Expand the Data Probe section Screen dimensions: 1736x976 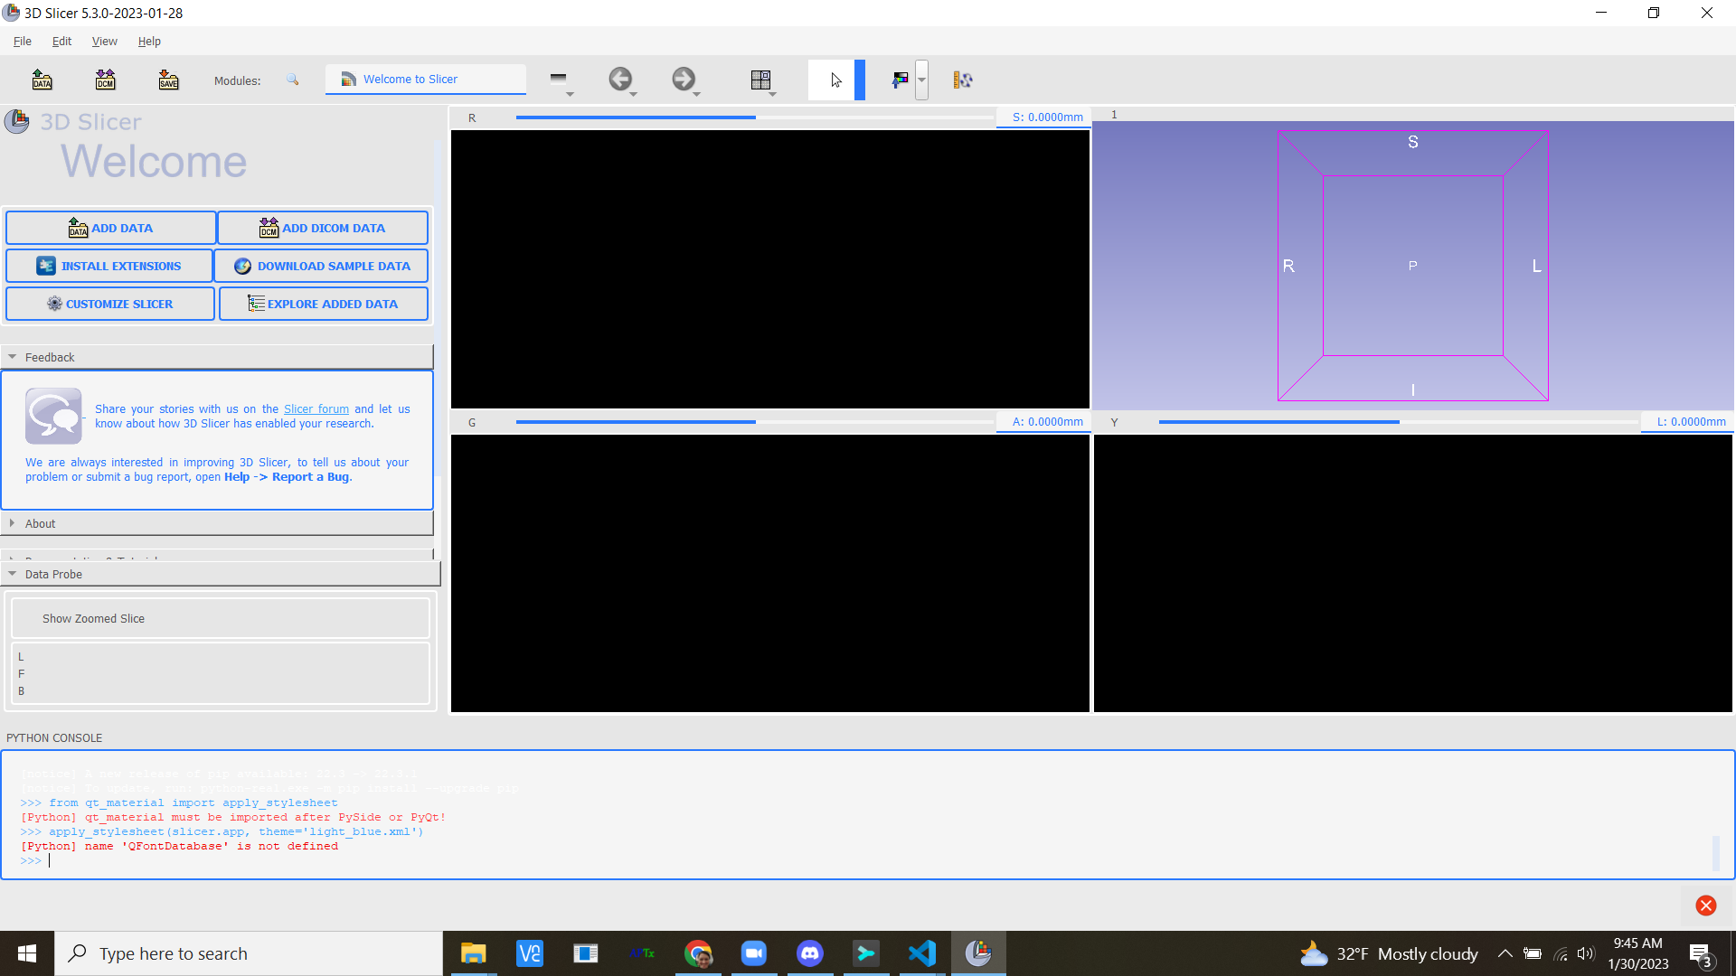click(14, 573)
